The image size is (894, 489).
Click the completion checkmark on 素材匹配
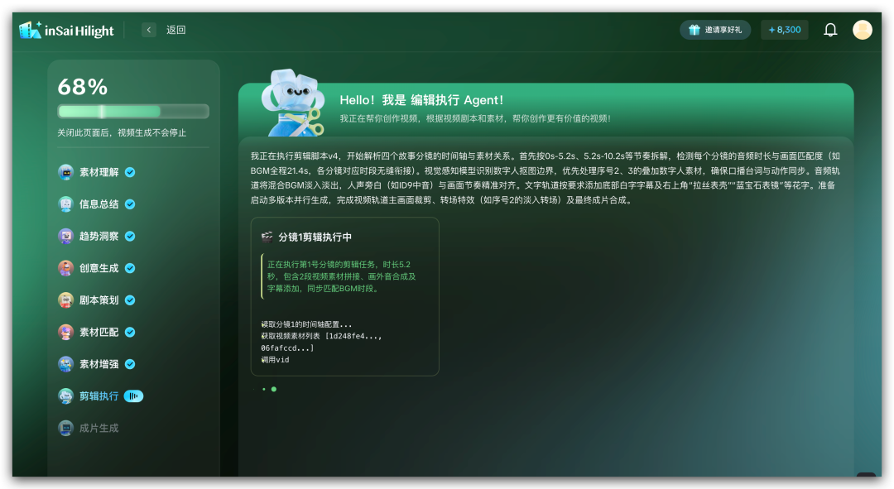131,332
